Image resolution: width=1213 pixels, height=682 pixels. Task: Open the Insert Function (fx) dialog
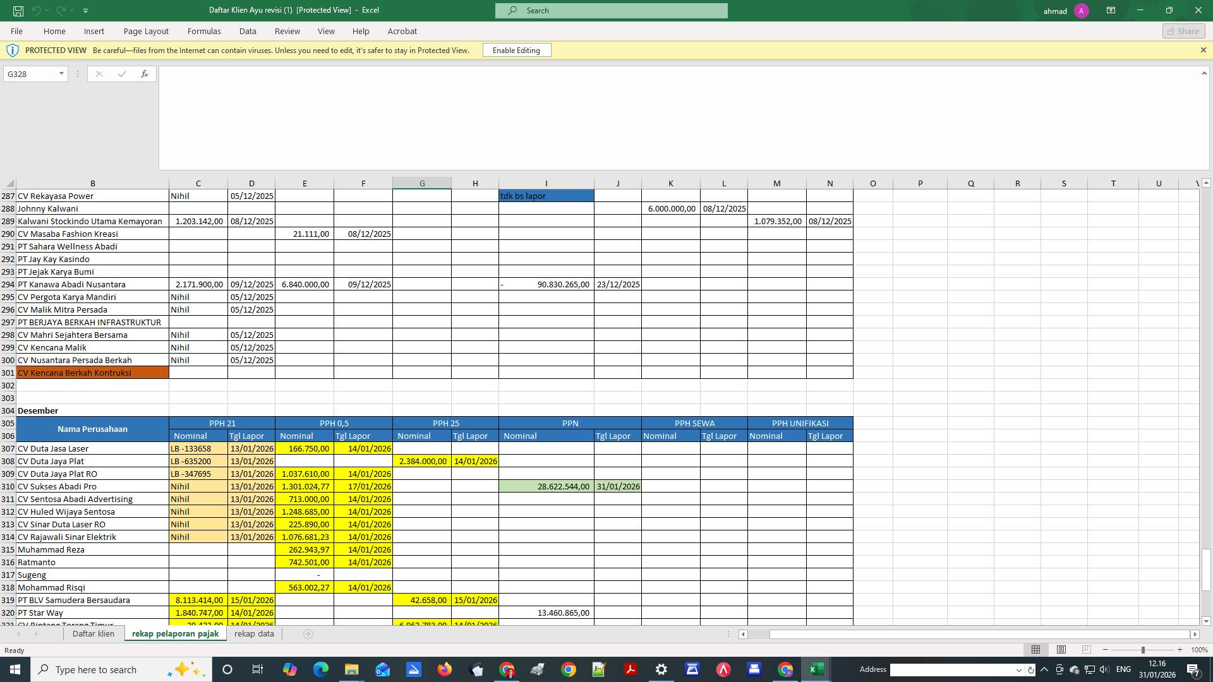point(144,74)
